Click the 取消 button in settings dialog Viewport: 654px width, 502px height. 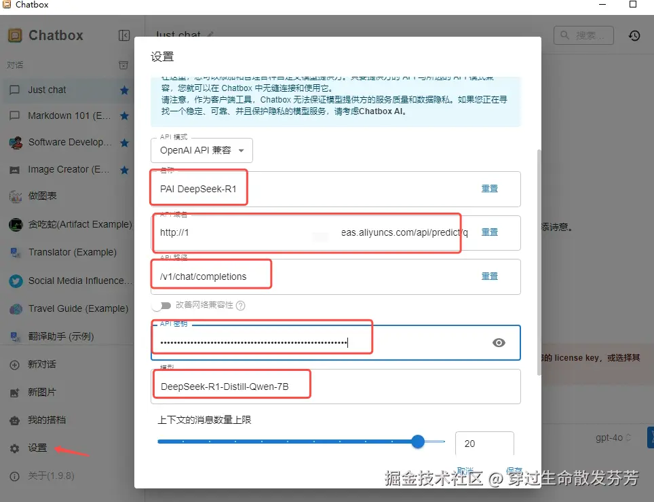[465, 470]
